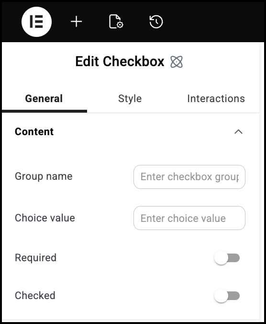Enable the Required toggle switch
The height and width of the screenshot is (324, 266).
pyautogui.click(x=227, y=258)
